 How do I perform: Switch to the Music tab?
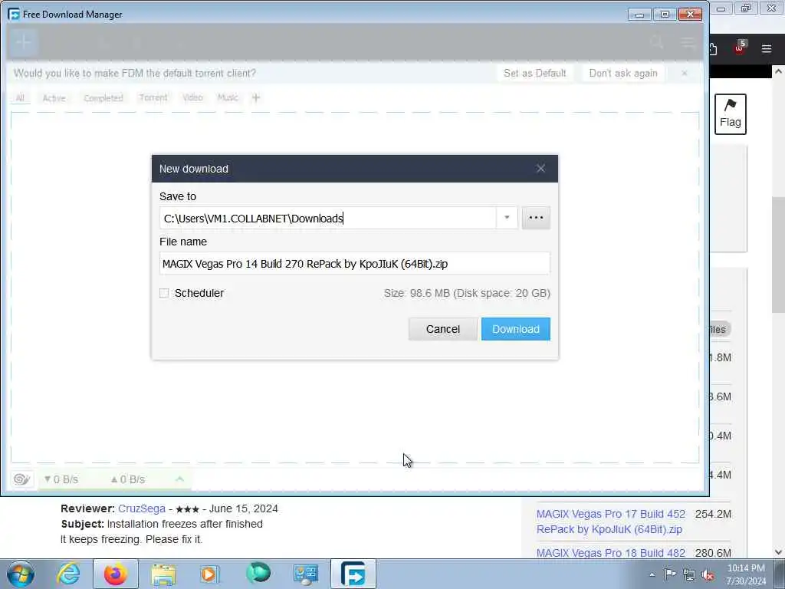[x=228, y=97]
